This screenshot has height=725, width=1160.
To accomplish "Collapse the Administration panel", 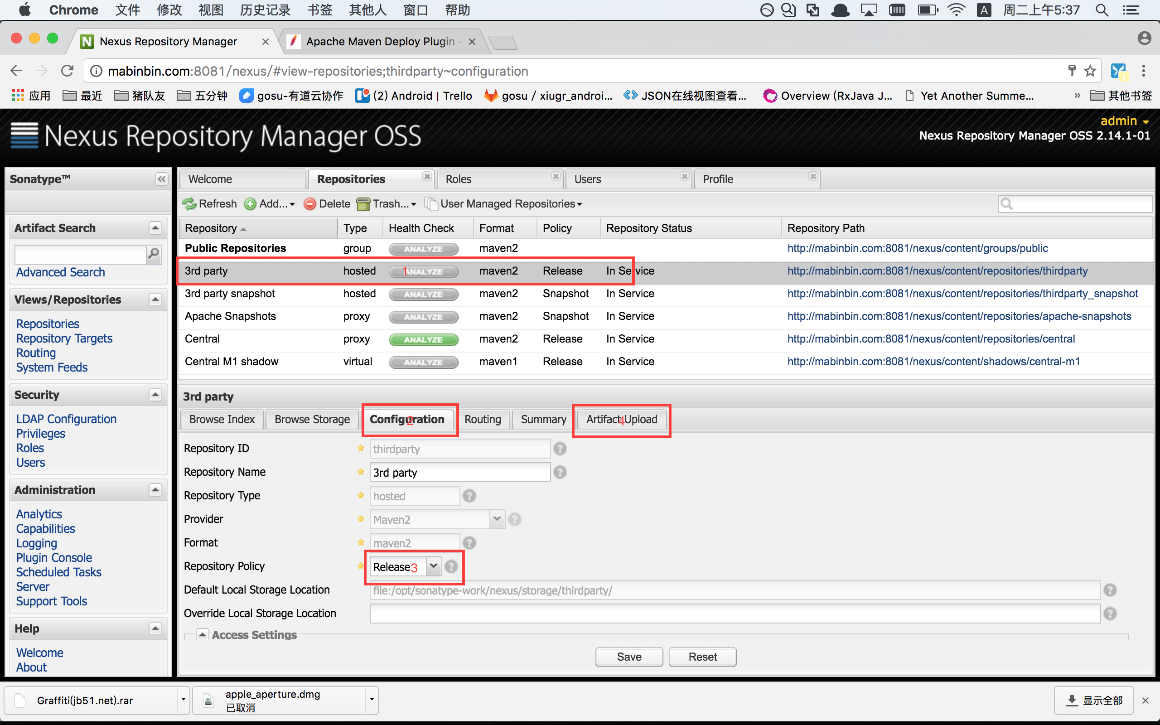I will coord(155,489).
